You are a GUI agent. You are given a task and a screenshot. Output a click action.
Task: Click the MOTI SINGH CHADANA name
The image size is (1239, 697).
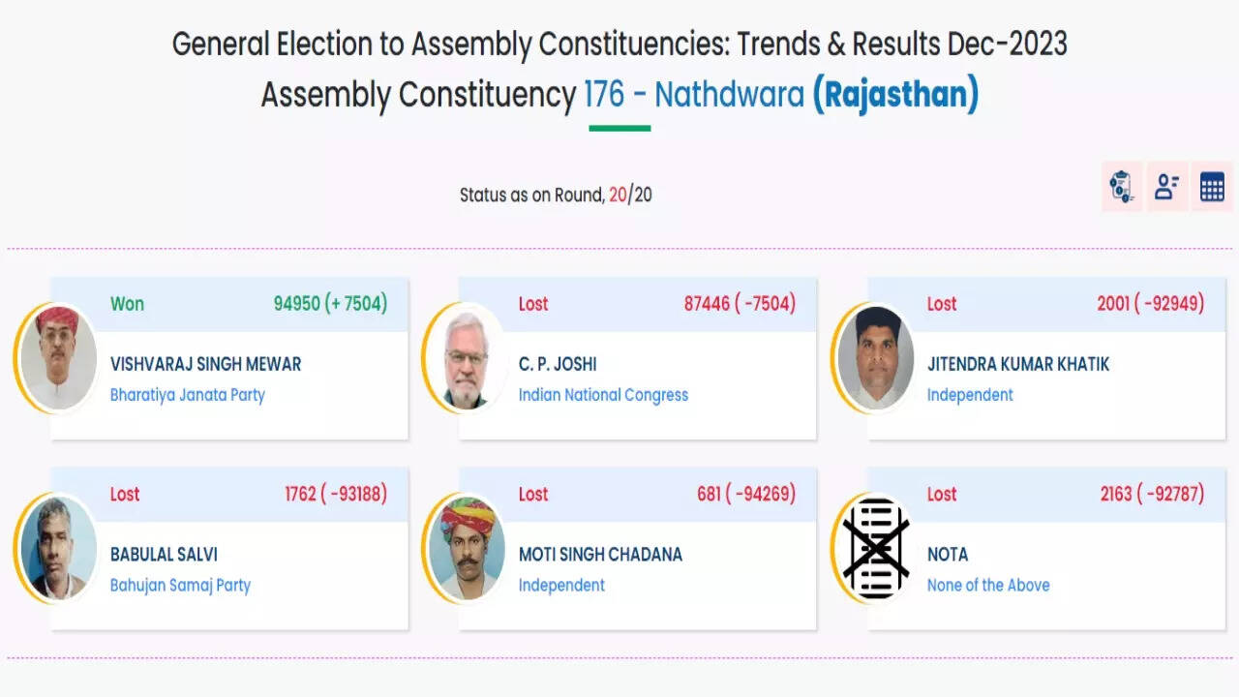tap(600, 555)
